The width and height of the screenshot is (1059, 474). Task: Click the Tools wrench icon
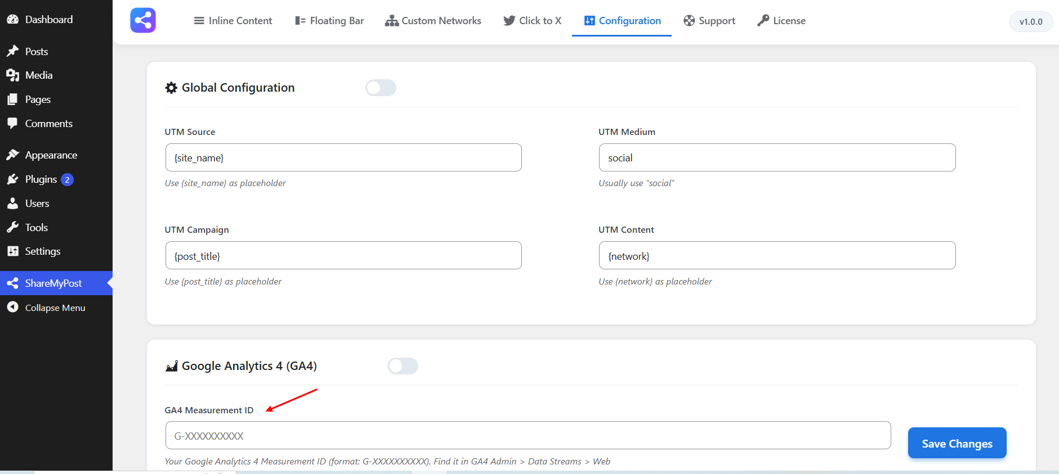pos(13,227)
